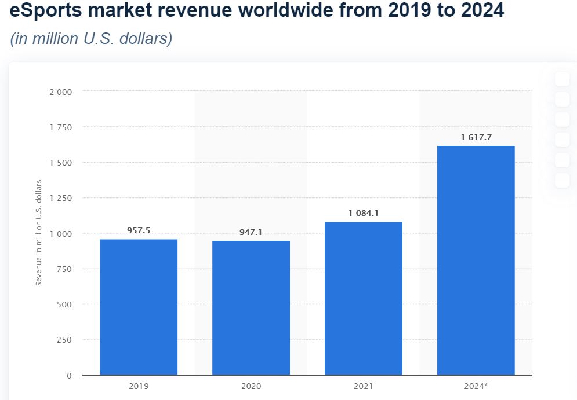Click the 2 000 y-axis tick label

tap(61, 92)
